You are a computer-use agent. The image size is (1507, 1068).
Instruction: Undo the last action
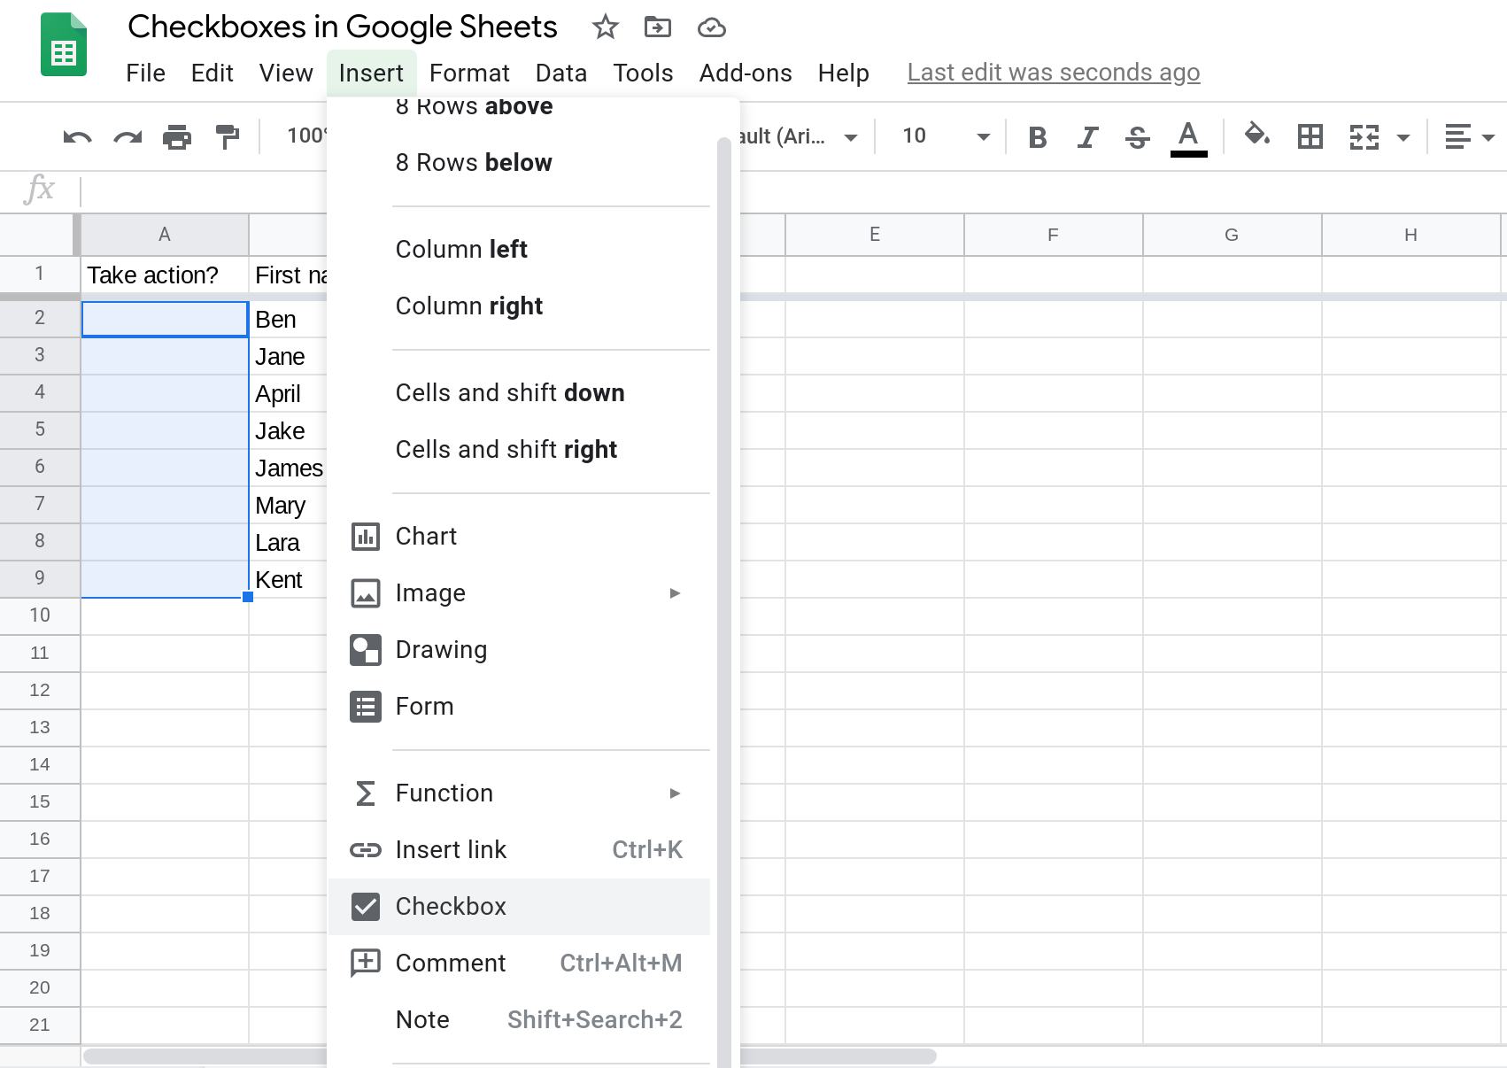pos(78,136)
